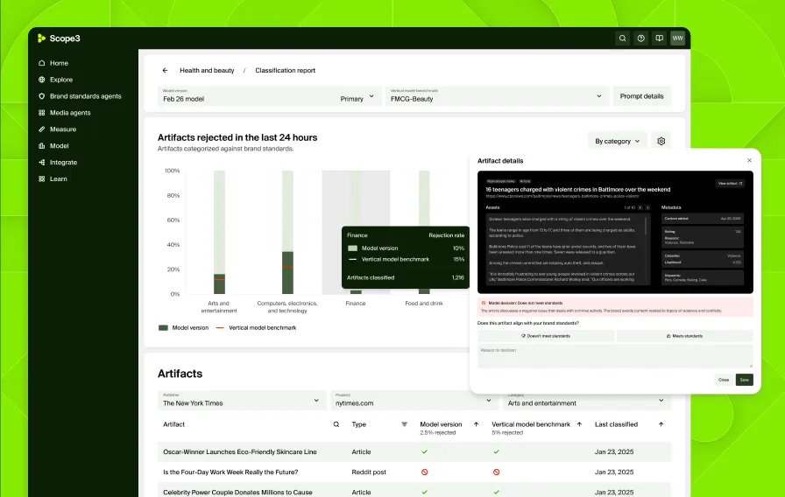
Task: Sort by Last classified arrow icon
Action: [x=661, y=424]
